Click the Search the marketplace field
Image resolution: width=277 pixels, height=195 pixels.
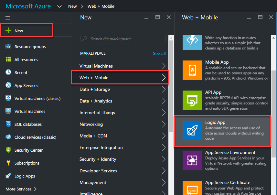click(123, 38)
